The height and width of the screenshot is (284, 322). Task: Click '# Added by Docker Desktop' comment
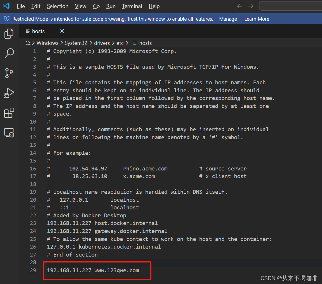click(x=86, y=215)
